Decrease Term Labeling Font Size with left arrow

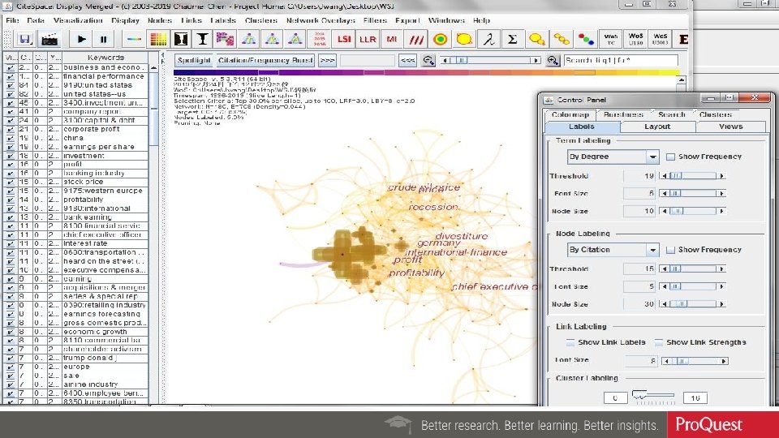tap(665, 193)
